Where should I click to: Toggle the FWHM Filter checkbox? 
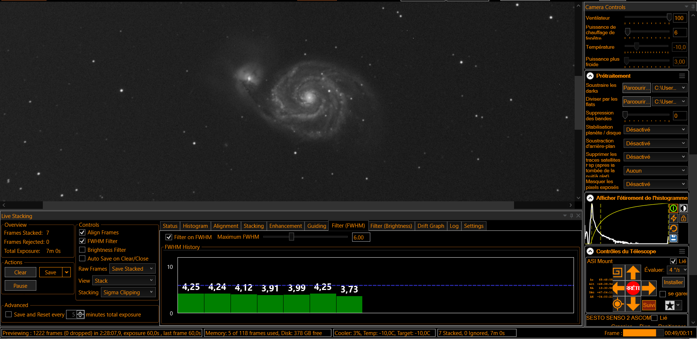pyautogui.click(x=82, y=241)
